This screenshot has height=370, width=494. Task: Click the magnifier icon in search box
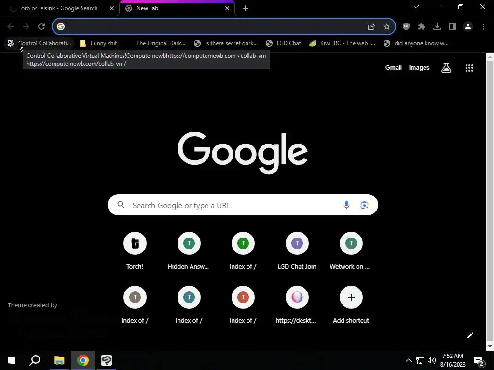point(121,205)
